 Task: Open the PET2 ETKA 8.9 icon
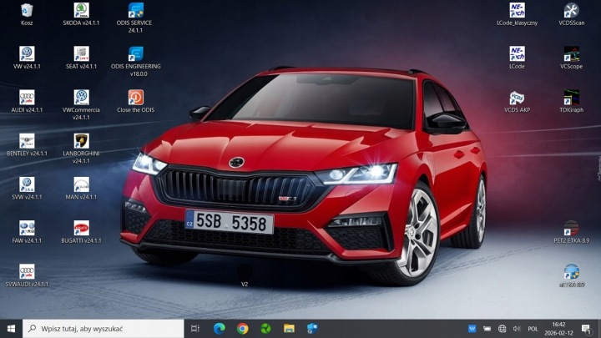tap(571, 232)
